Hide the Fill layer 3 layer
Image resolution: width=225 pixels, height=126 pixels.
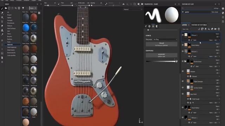(183, 35)
